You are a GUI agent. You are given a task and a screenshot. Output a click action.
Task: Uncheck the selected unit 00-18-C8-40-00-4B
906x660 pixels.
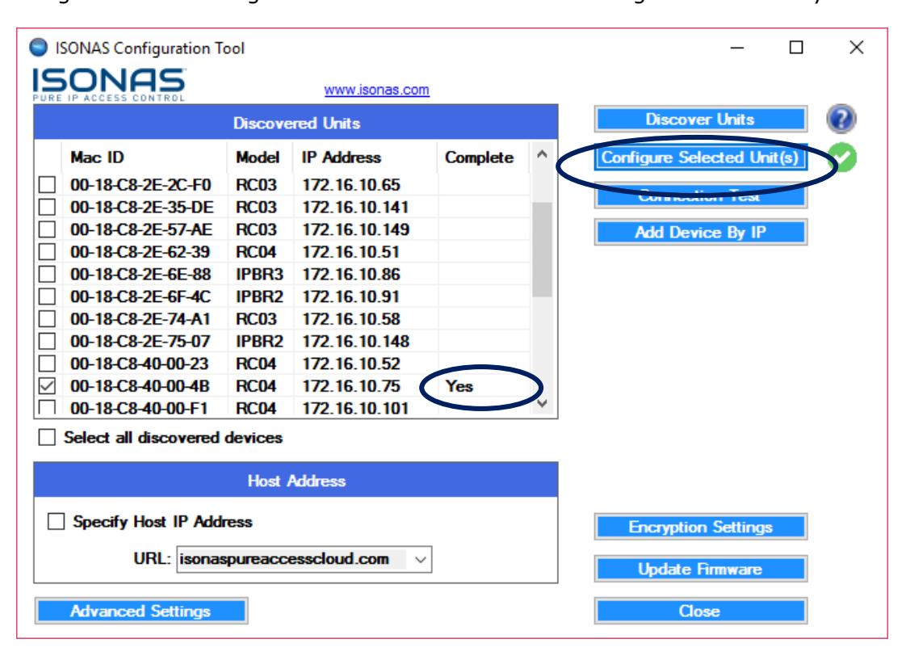pyautogui.click(x=47, y=386)
